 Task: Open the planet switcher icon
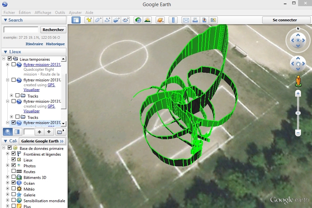(x=160, y=20)
